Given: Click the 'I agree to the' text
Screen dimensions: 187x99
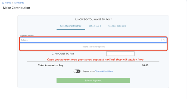Looking at the screenshot, I should (x=89, y=71).
